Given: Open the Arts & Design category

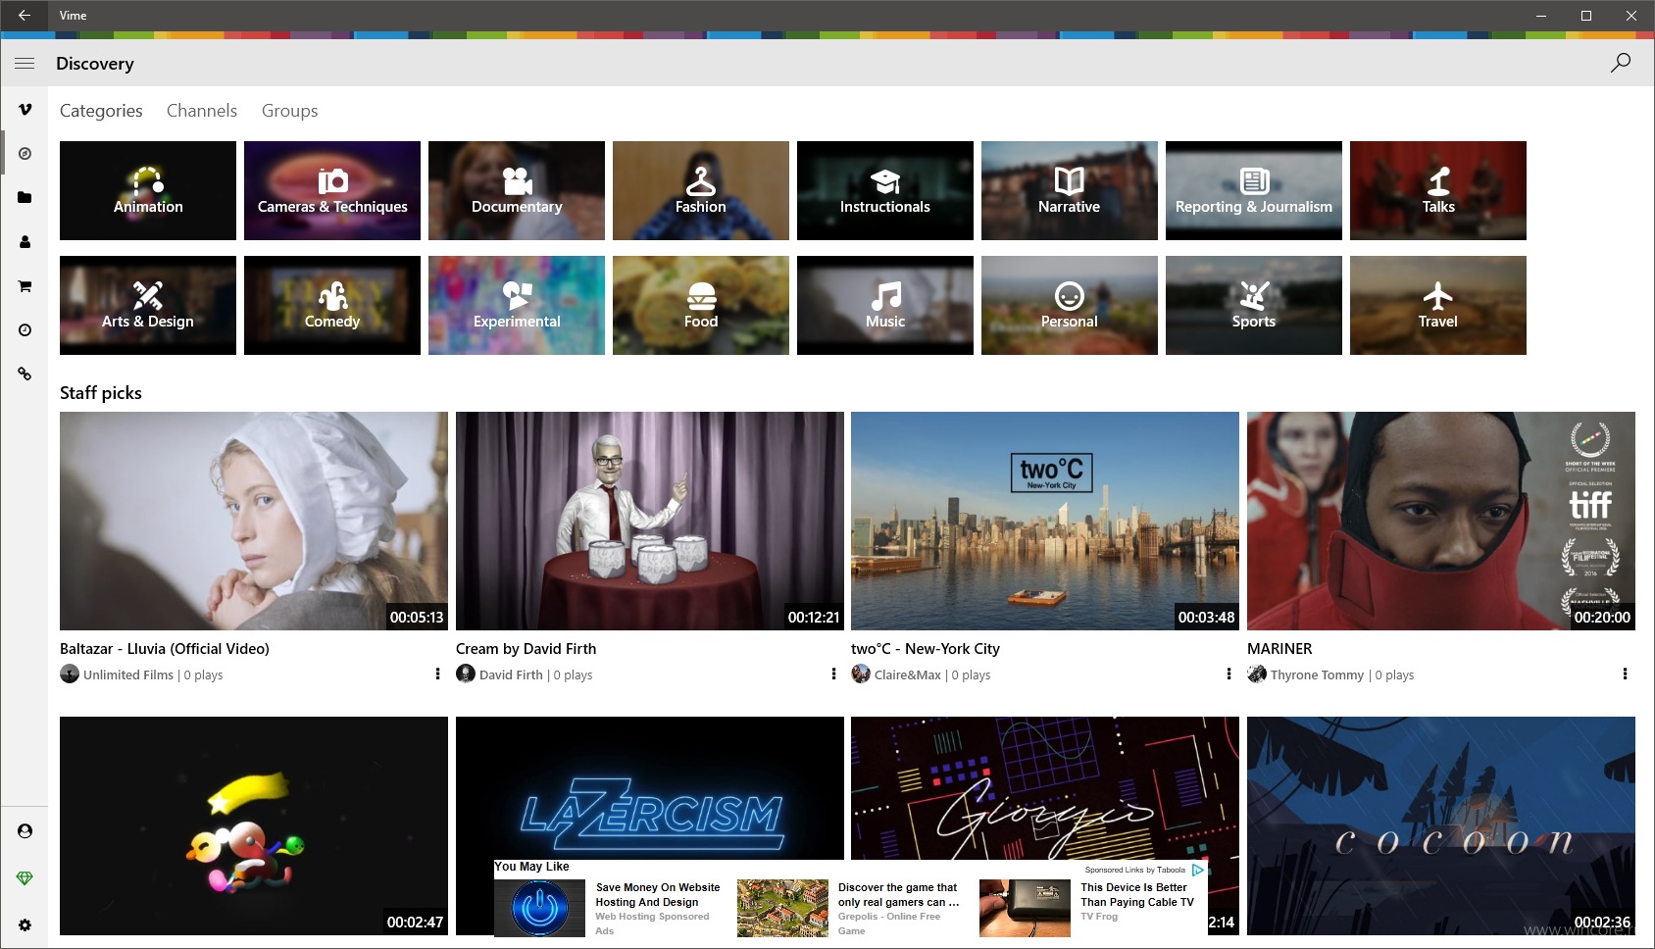Looking at the screenshot, I should pyautogui.click(x=148, y=305).
